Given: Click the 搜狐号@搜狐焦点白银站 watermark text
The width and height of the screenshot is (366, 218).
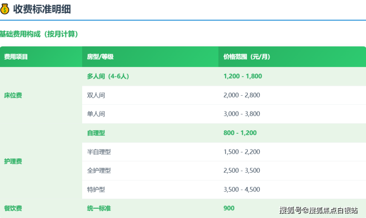Looking at the screenshot, I should 319,211.
